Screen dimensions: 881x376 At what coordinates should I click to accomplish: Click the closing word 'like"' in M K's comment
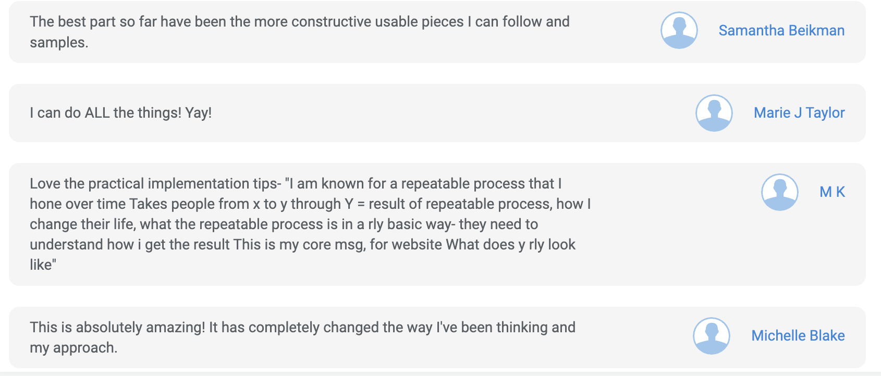tap(43, 265)
